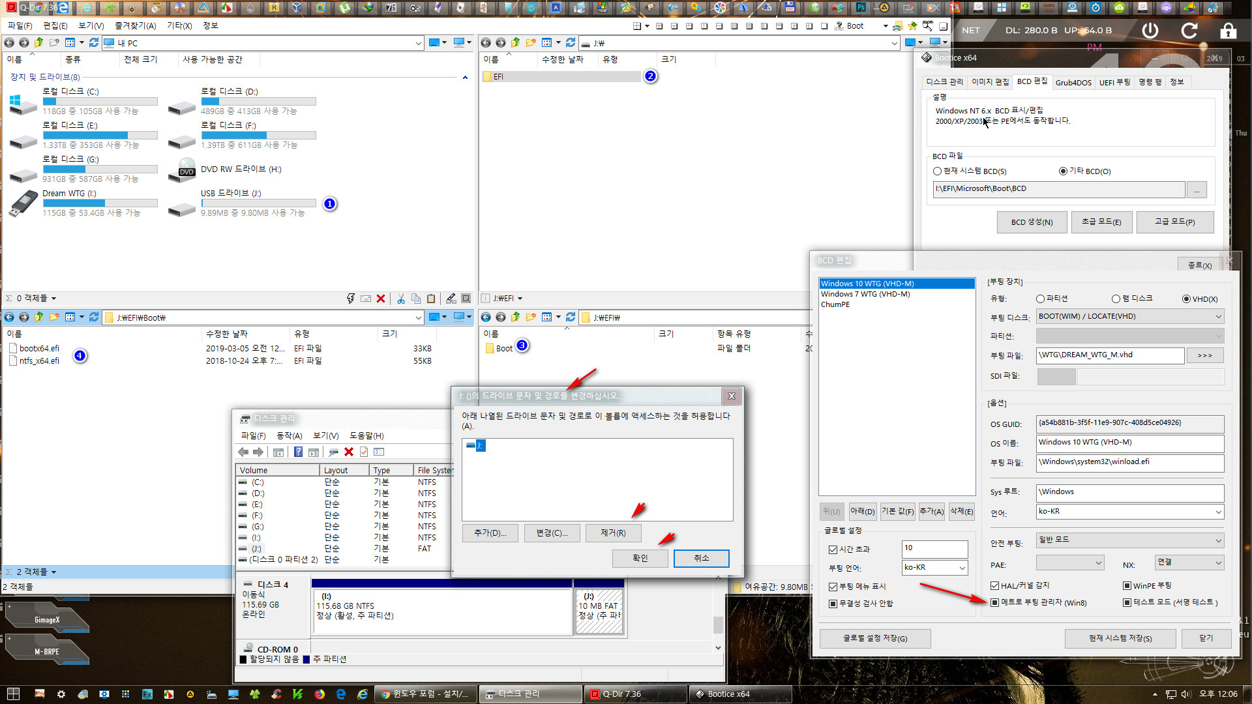
Task: Click the OS 이름 field with Windows 10 WTG (VHD-M)
Action: coord(1129,443)
